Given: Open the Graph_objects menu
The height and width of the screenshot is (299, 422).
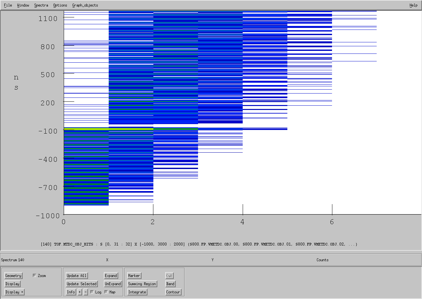Looking at the screenshot, I should point(85,5).
